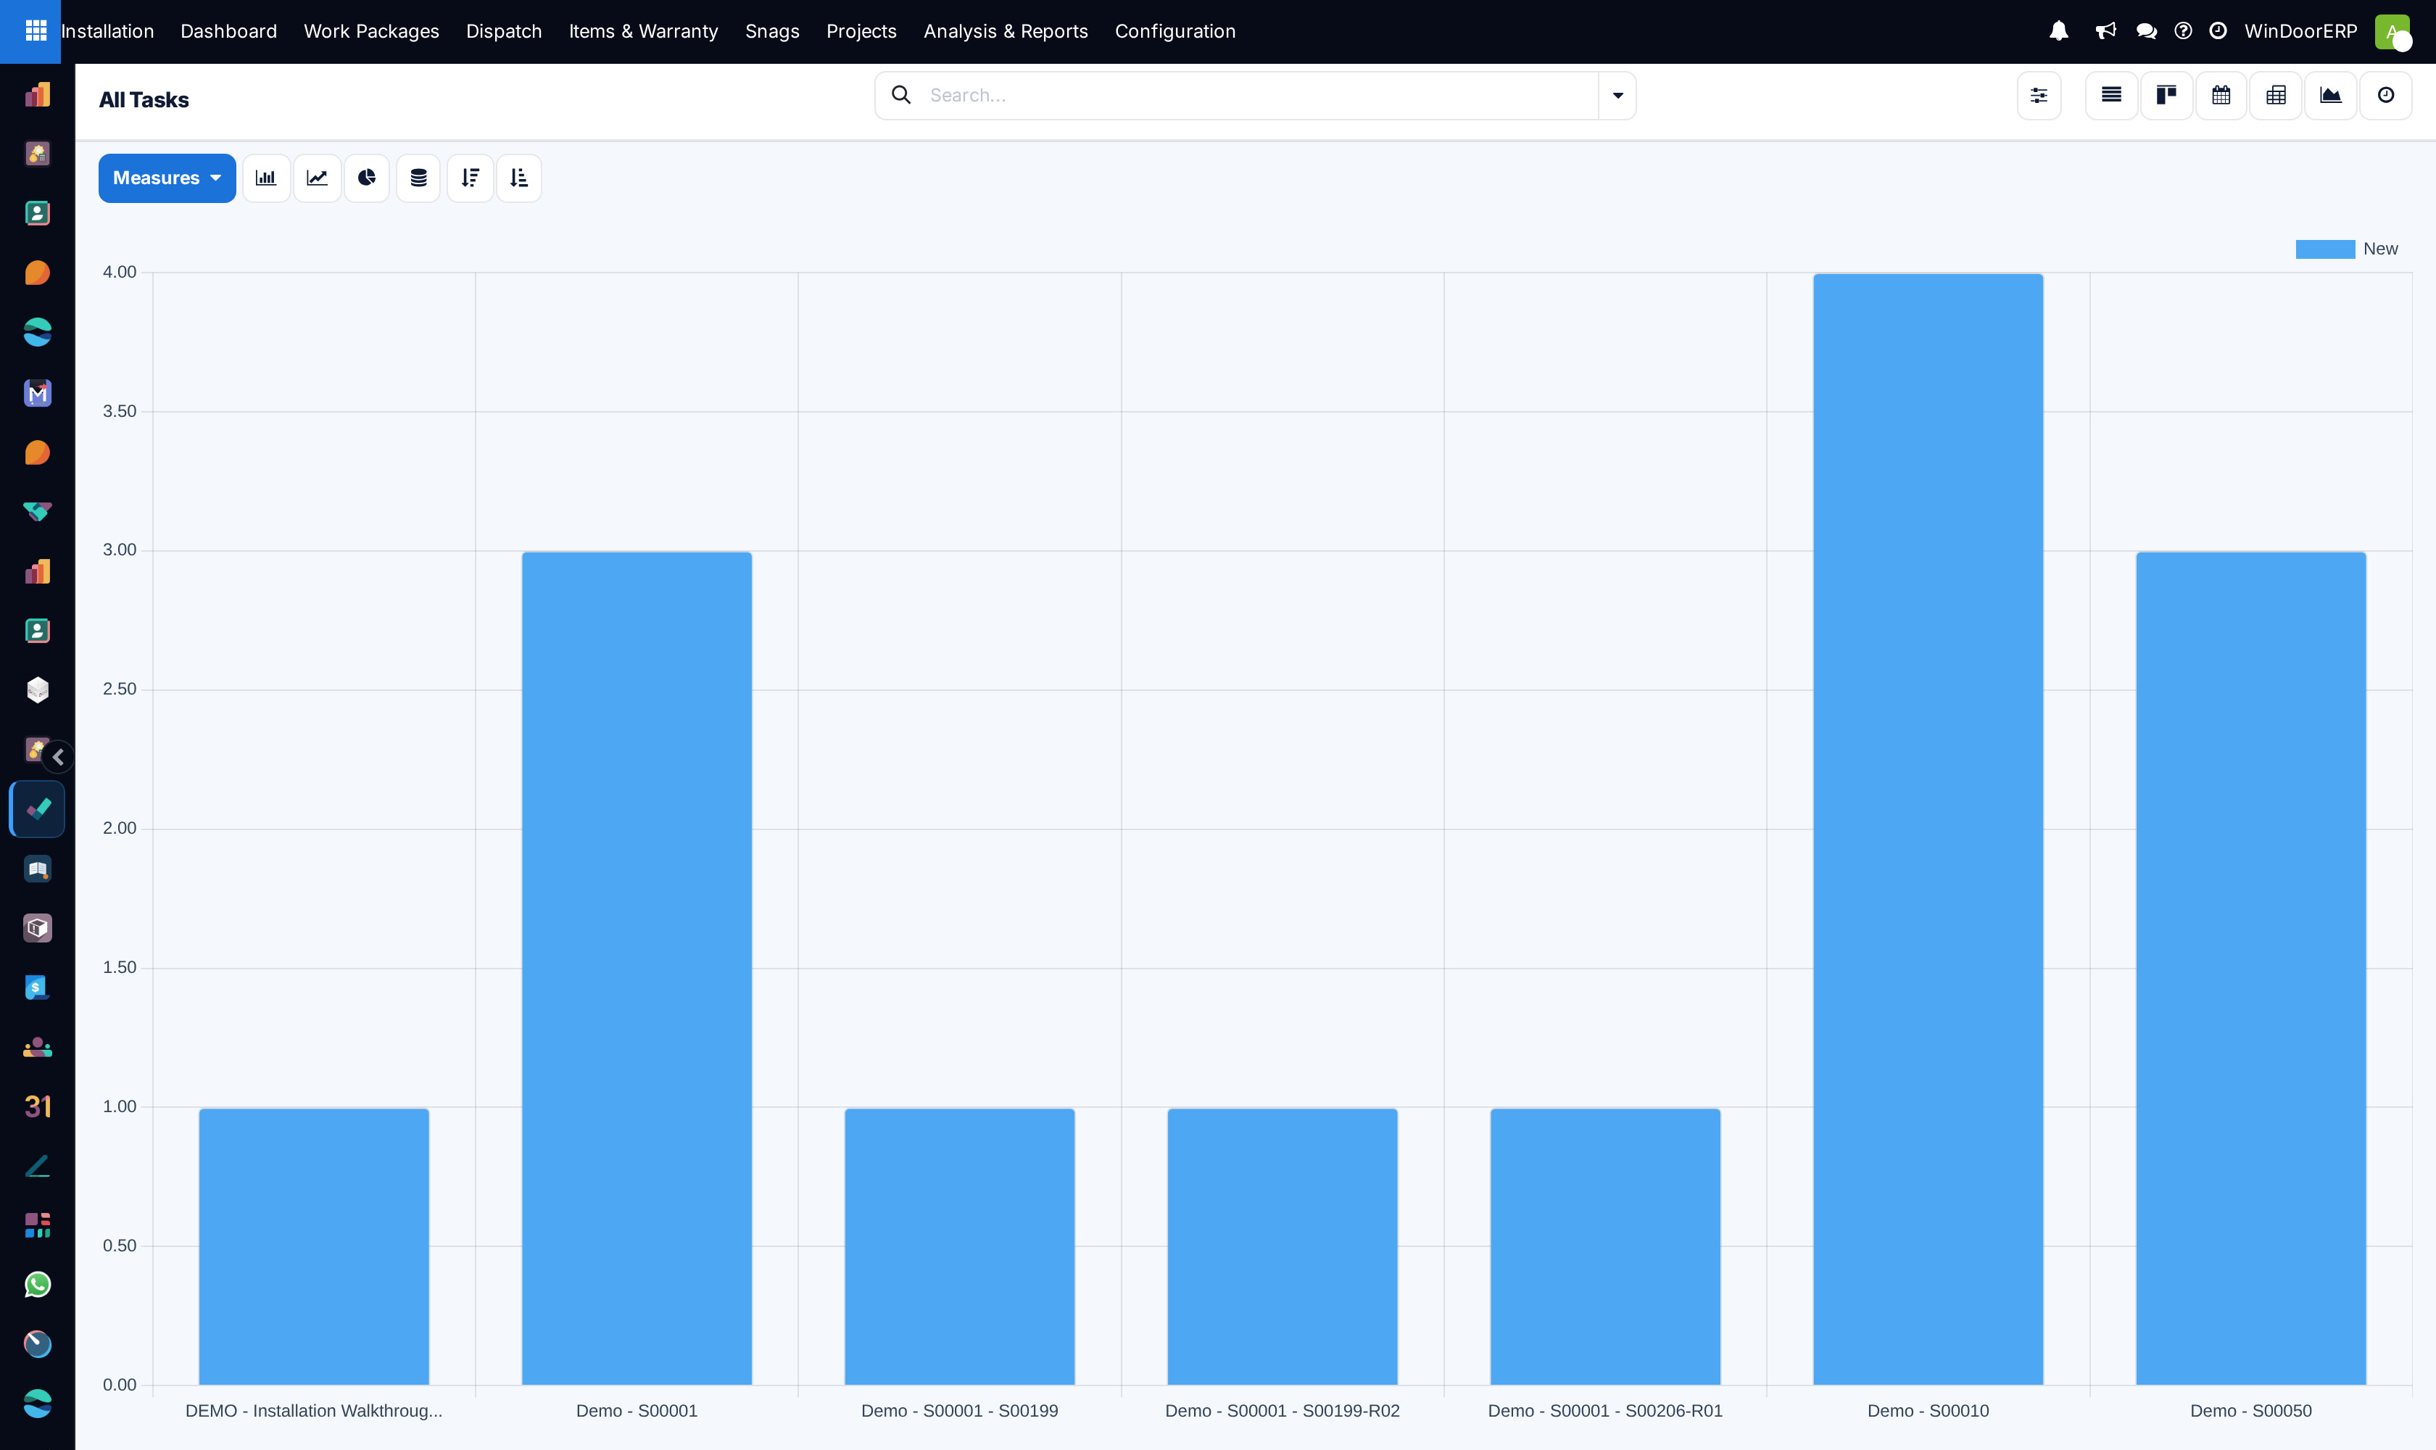Switch to pivot table view

(2276, 95)
